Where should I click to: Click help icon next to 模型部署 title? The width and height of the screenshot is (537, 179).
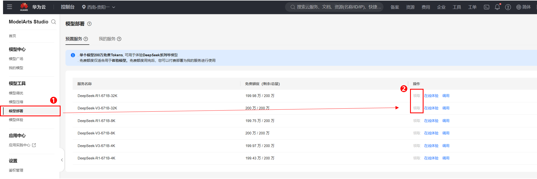89,24
